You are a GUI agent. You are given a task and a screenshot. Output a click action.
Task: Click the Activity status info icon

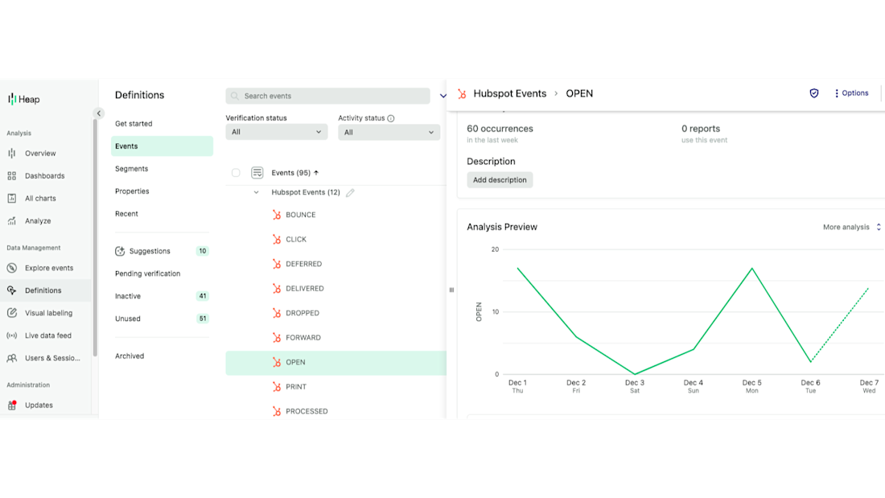tap(391, 118)
